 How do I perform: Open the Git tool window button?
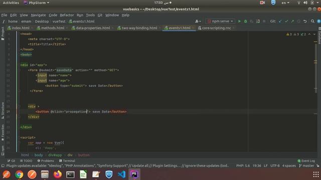pyautogui.click(x=11, y=161)
